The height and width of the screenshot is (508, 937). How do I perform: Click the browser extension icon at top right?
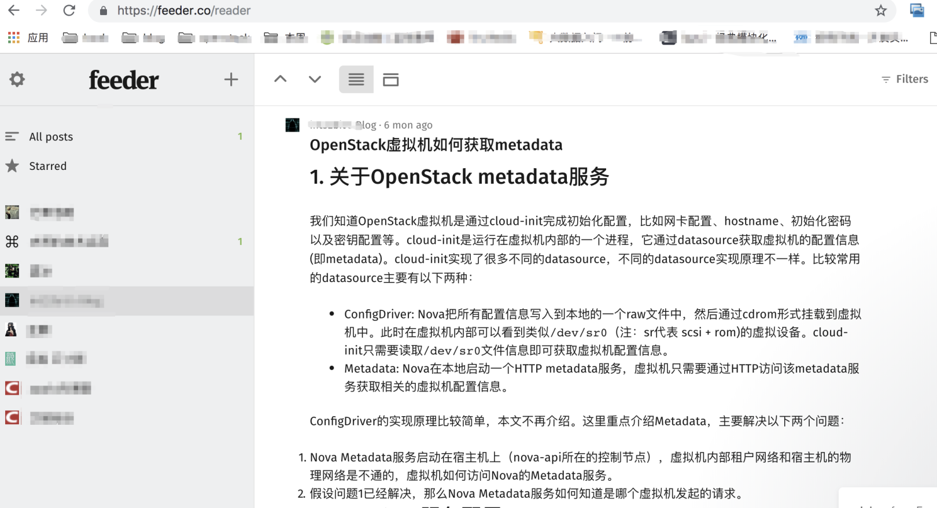tap(917, 10)
